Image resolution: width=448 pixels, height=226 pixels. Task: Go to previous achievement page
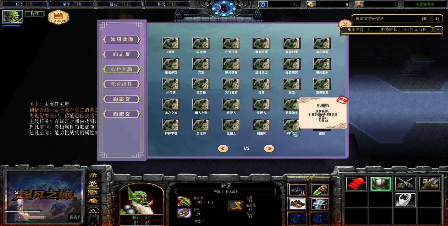coord(223,148)
